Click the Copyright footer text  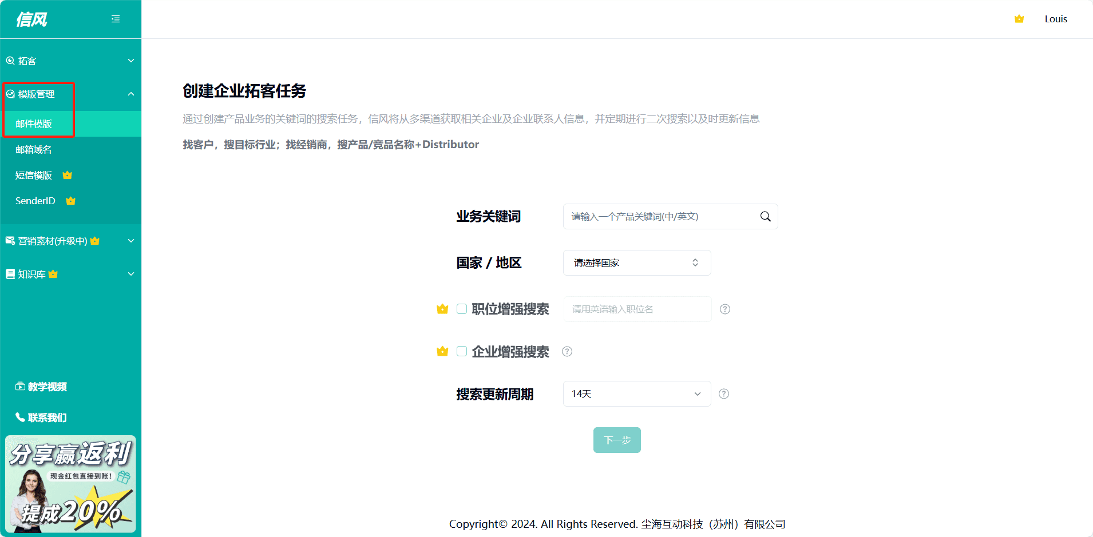tap(617, 524)
